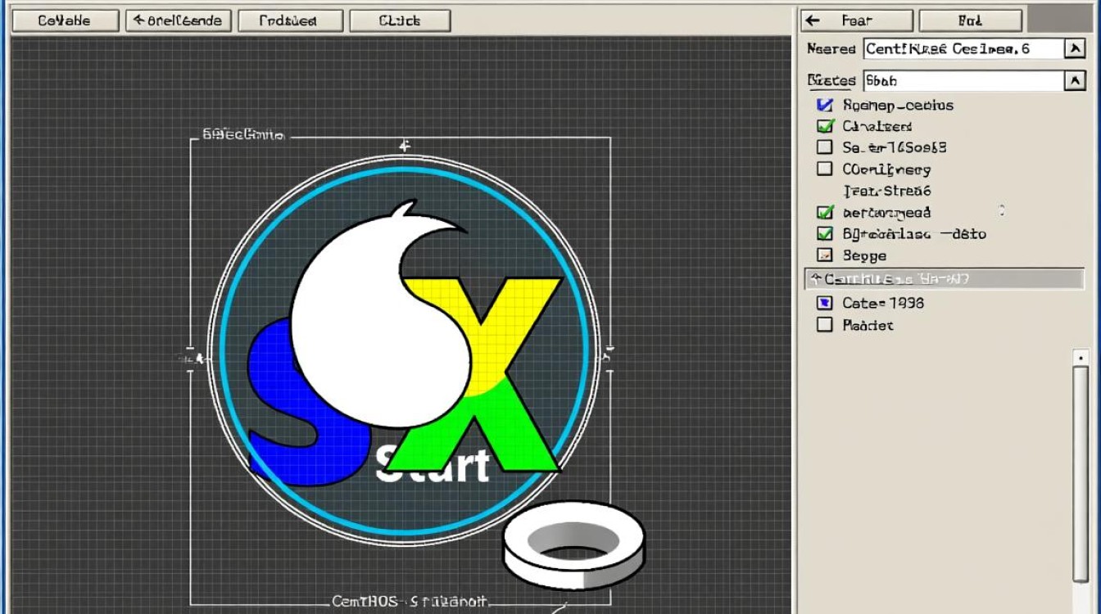Viewport: 1101px width, 614px height.
Task: Open the dropdown arrow beside the Sbah field
Action: (x=1075, y=80)
